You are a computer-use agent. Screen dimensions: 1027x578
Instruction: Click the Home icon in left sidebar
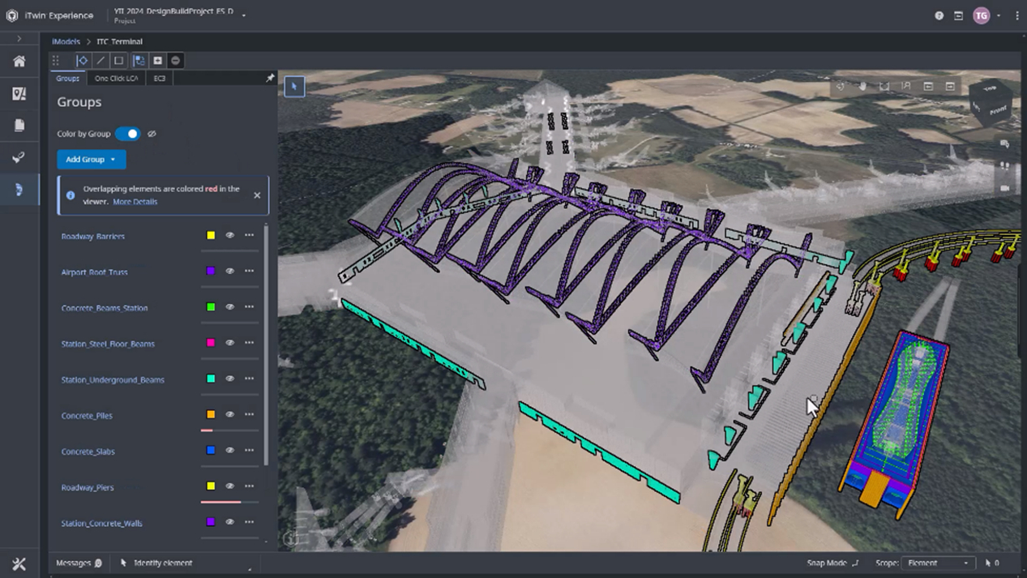[19, 62]
